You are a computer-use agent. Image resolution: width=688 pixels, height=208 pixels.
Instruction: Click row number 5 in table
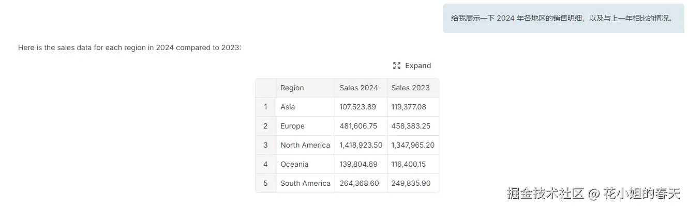(266, 183)
